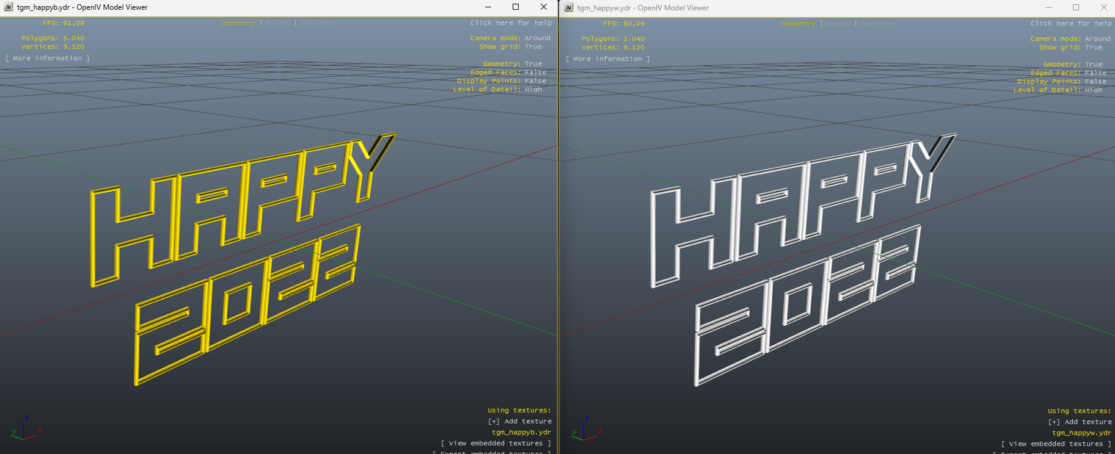Click the XYZ axis gizmo in the yellow model viewer
Screen dimensions: 1115x454
(24, 429)
